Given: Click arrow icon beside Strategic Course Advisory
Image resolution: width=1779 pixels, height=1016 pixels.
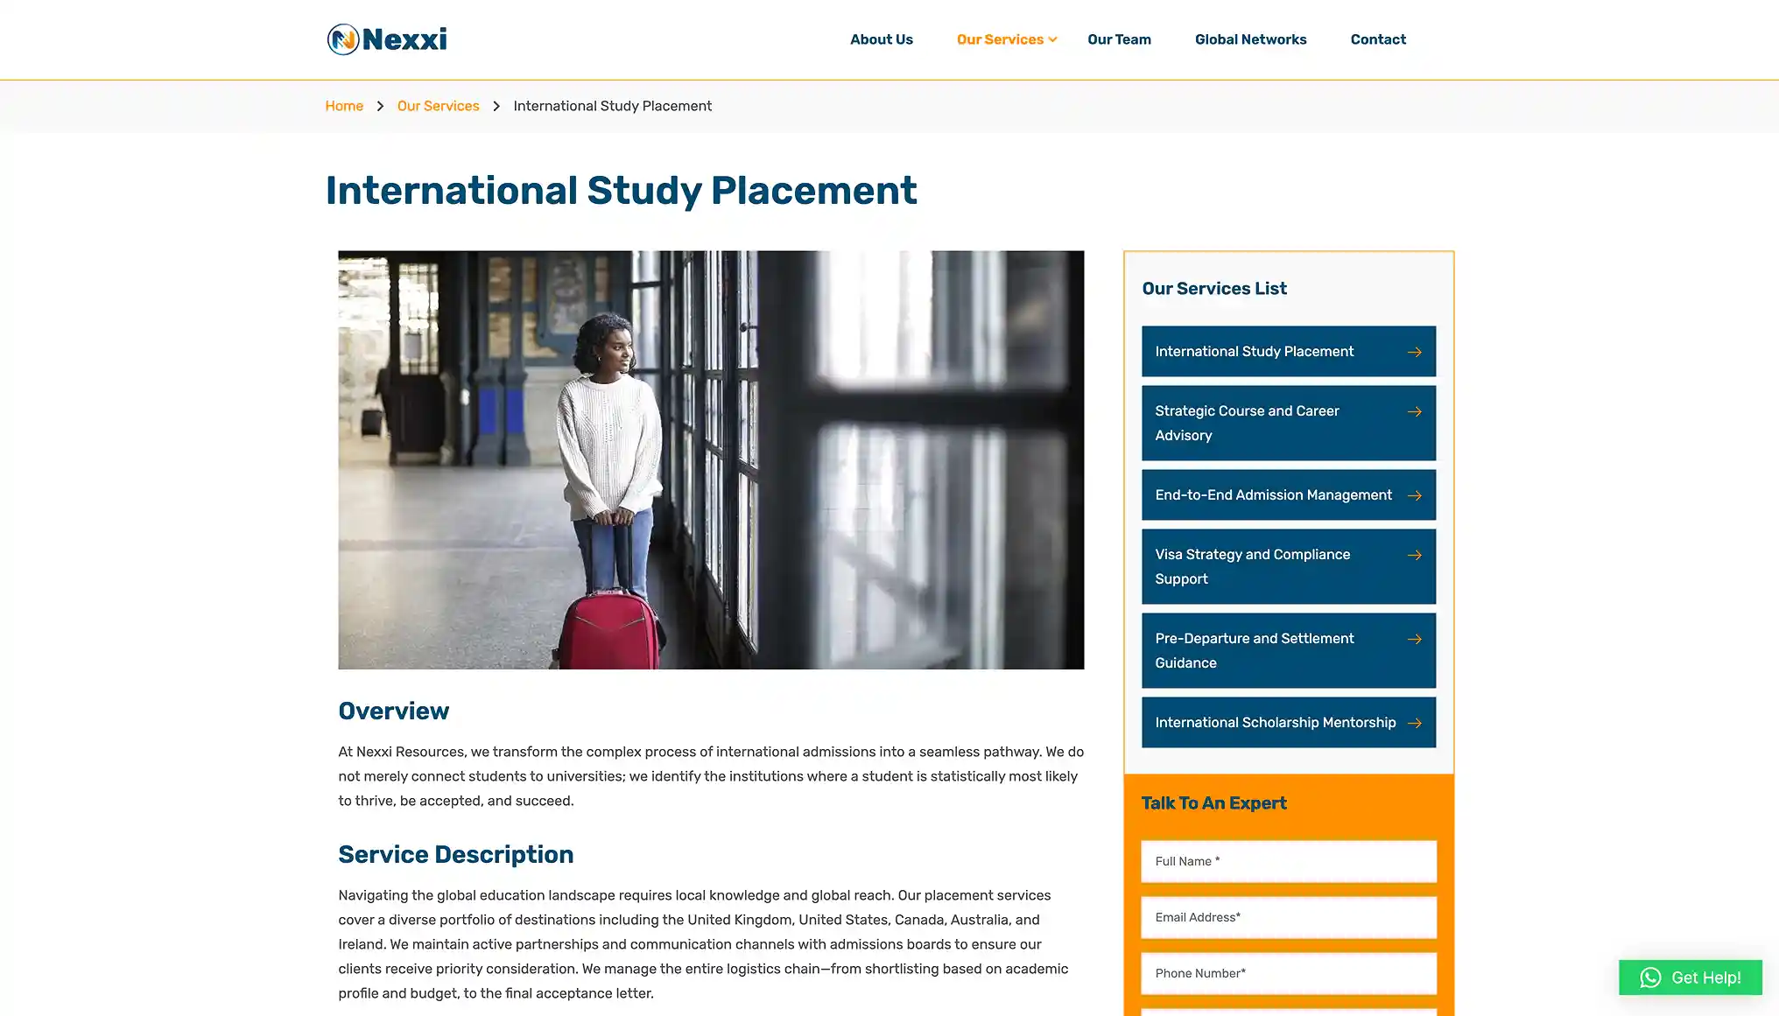Looking at the screenshot, I should [x=1414, y=411].
